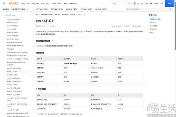Click the purple round assistant icon in header
Image resolution: width=176 pixels, height=117 pixels.
pos(134,4)
